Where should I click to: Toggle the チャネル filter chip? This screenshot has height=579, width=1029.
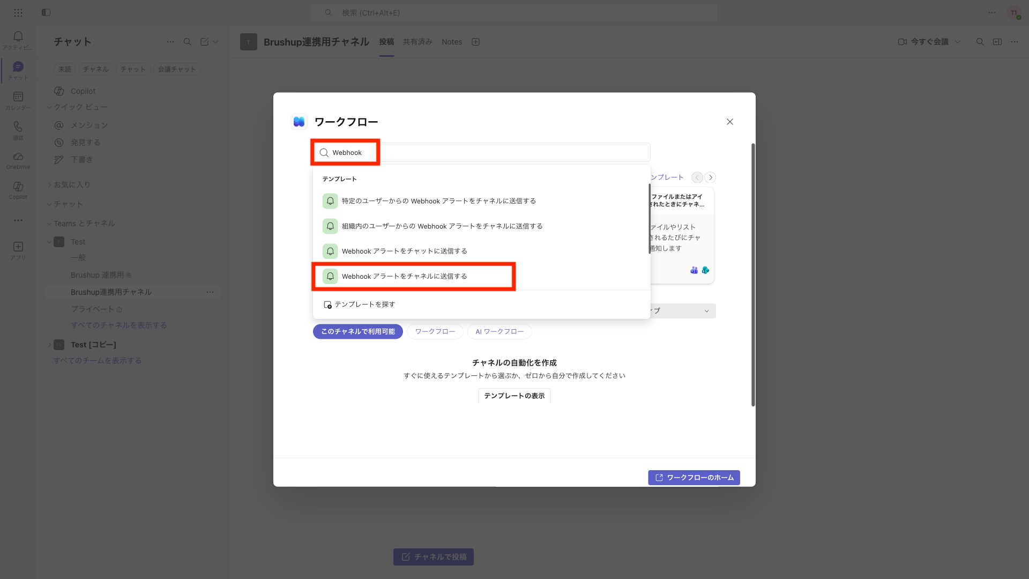pyautogui.click(x=96, y=69)
